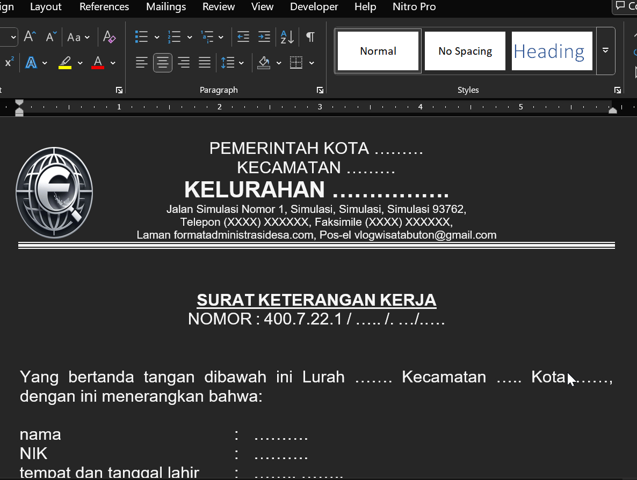
Task: Apply bullet list formatting
Action: [141, 37]
